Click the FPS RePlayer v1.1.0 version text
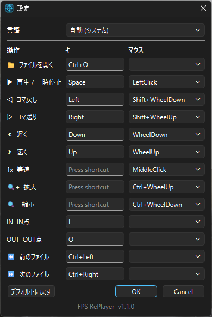Image resolution: width=212 pixels, height=317 pixels. 106,307
